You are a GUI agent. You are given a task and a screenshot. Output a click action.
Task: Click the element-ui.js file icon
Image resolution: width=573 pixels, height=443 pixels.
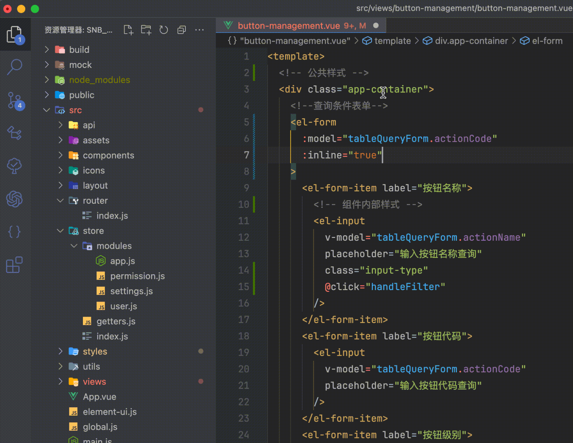(73, 412)
